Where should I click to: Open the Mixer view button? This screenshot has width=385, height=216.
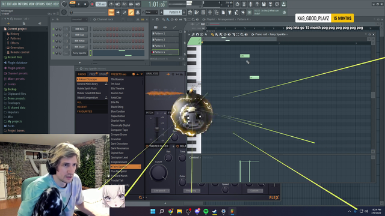pyautogui.click(x=210, y=12)
